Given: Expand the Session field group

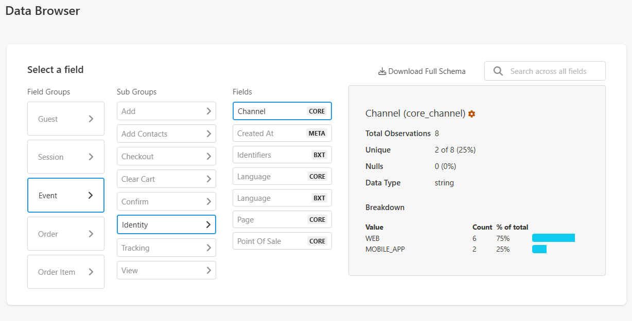Looking at the screenshot, I should [66, 157].
